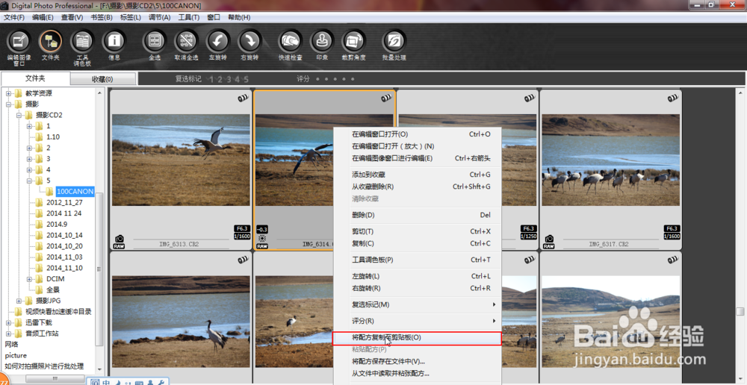This screenshot has width=747, height=385.
Task: Open the 工具(T) menu
Action: coord(189,17)
